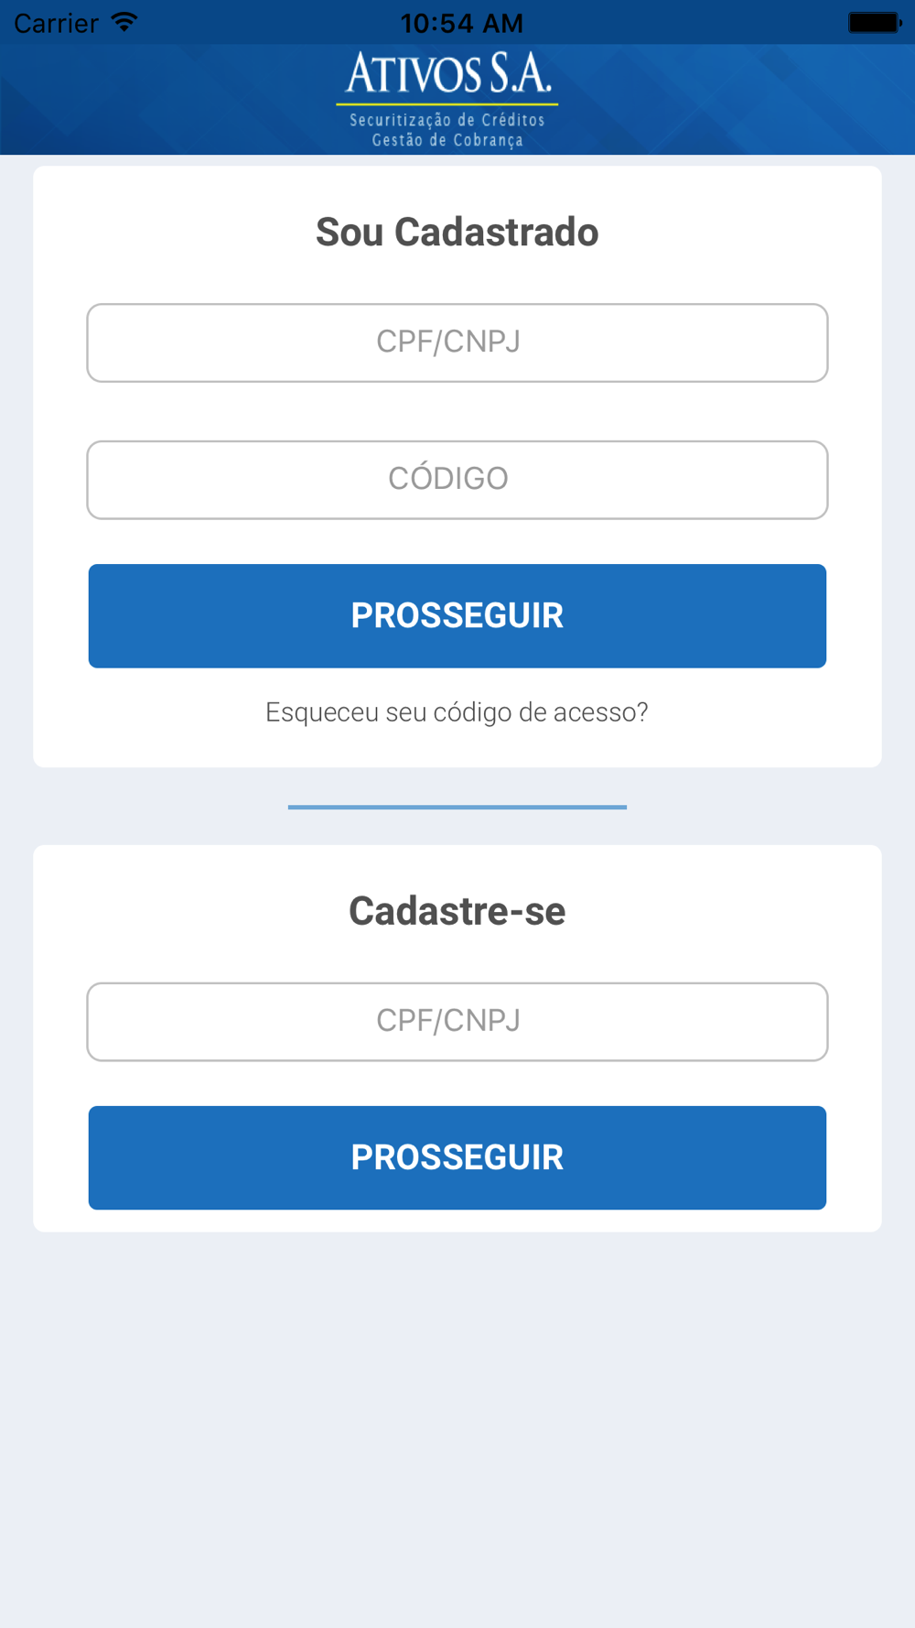The image size is (915, 1628).
Task: Tap the battery icon in status bar
Action: point(875,22)
